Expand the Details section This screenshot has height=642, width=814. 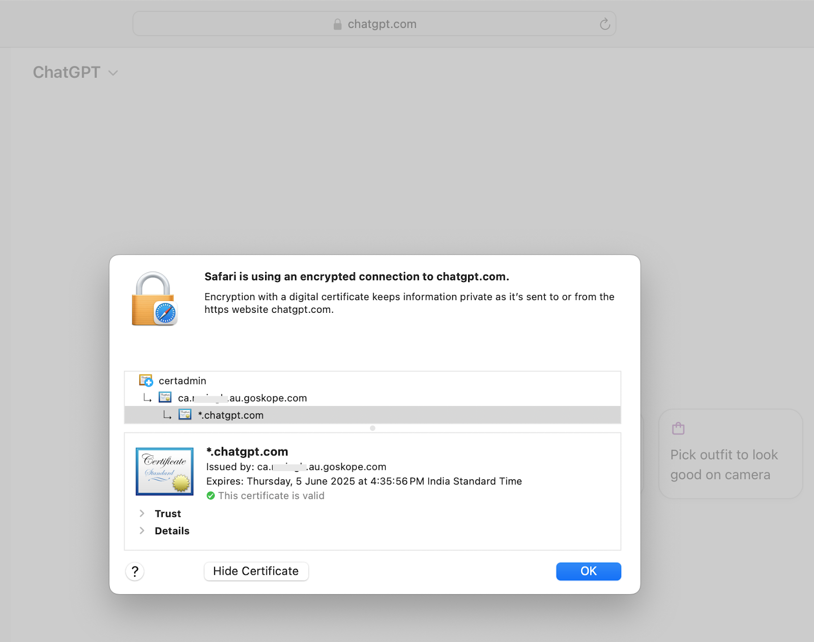pos(142,531)
